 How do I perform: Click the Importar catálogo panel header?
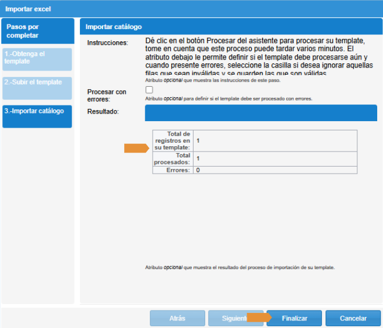(231, 27)
